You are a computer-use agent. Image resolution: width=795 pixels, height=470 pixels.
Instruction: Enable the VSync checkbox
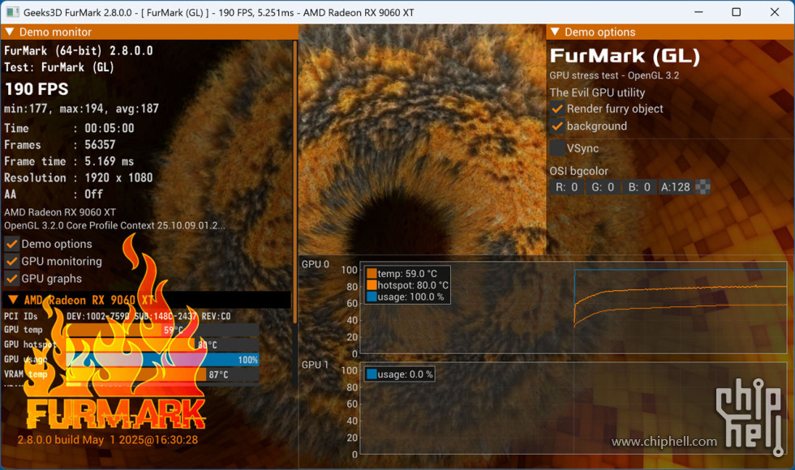[557, 148]
